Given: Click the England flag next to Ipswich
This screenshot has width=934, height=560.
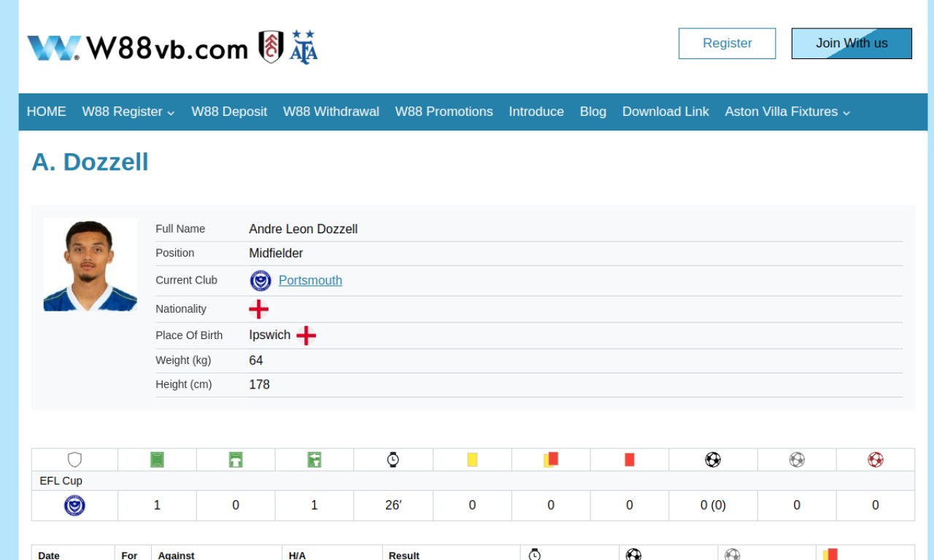Looking at the screenshot, I should pos(306,335).
